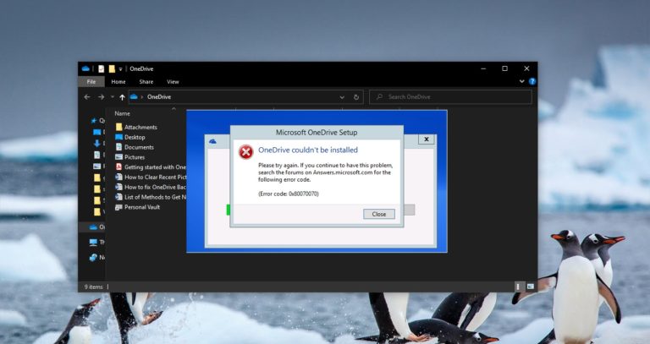Viewport: 650px width, 344px height.
Task: Expand the ribbon using the chevron
Action: click(521, 82)
